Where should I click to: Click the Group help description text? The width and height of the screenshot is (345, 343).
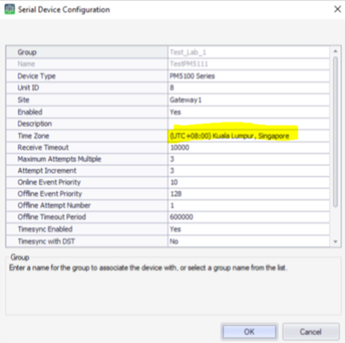point(148,268)
